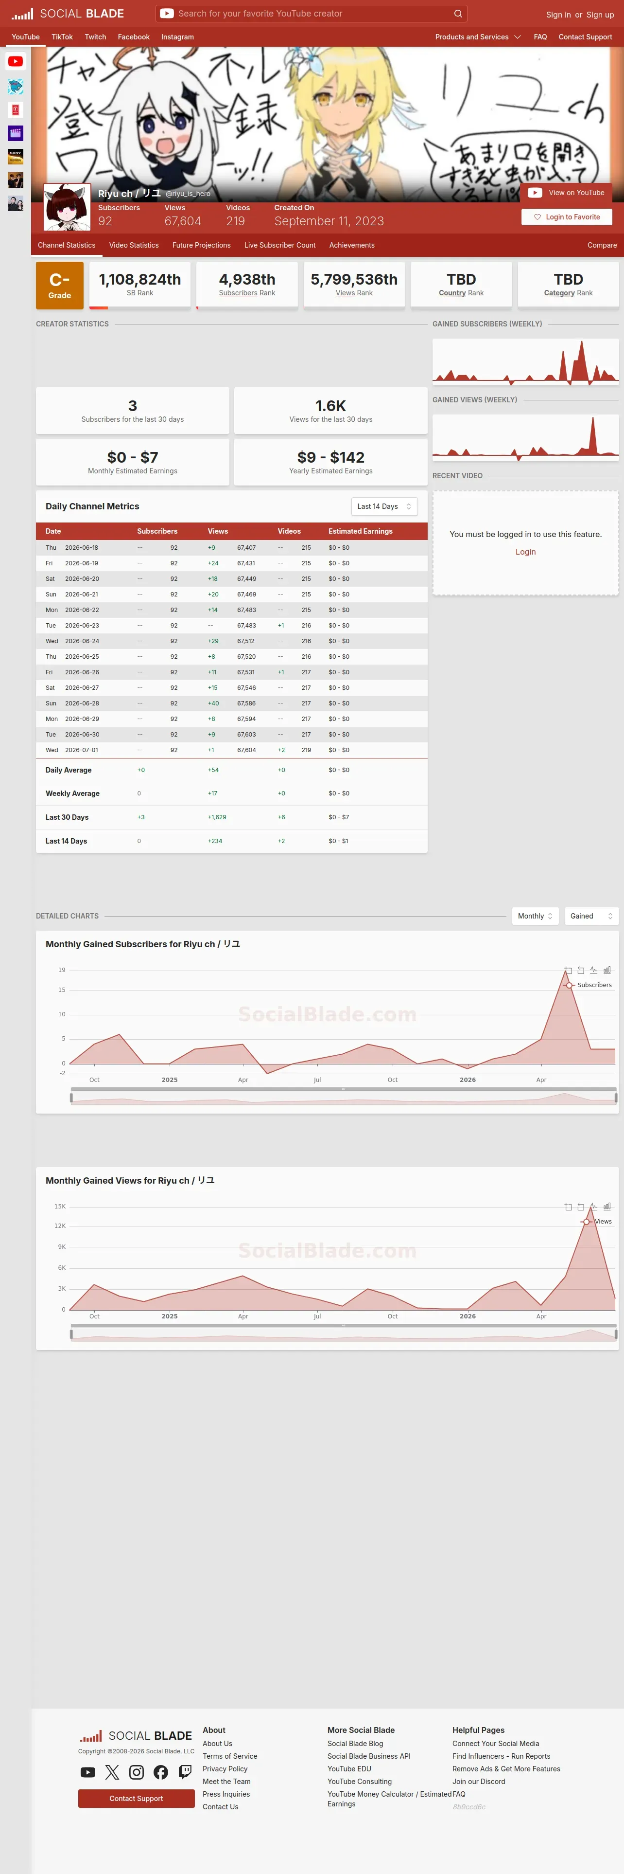Click the Subscribers chart range slider right handle
Screen dimensions: 624x1874
[x=616, y=1098]
